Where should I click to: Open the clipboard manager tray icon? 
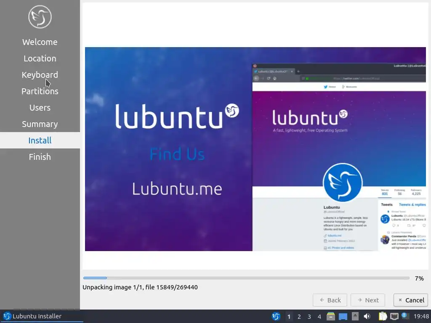(x=383, y=316)
